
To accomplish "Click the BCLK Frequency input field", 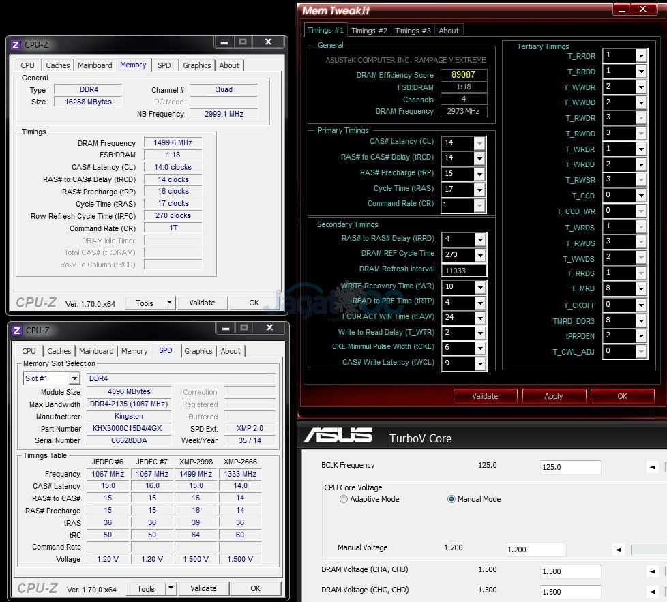I will point(570,467).
